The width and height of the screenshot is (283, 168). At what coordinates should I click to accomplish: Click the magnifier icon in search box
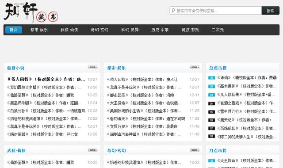click(x=173, y=11)
